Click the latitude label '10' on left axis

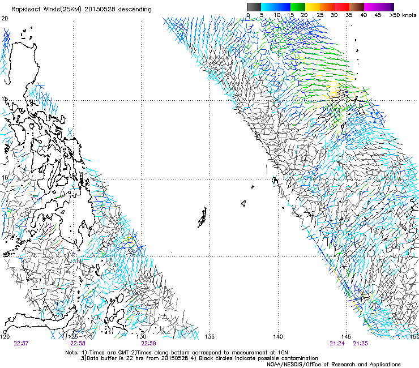point(5,178)
